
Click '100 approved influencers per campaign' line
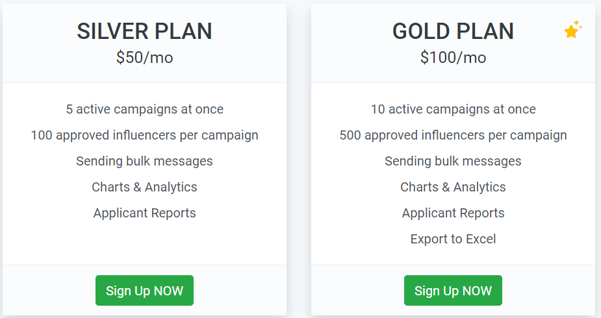144,135
